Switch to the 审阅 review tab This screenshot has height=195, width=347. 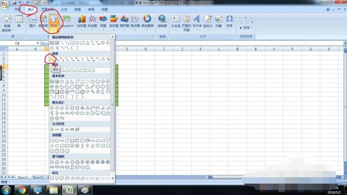click(x=91, y=9)
